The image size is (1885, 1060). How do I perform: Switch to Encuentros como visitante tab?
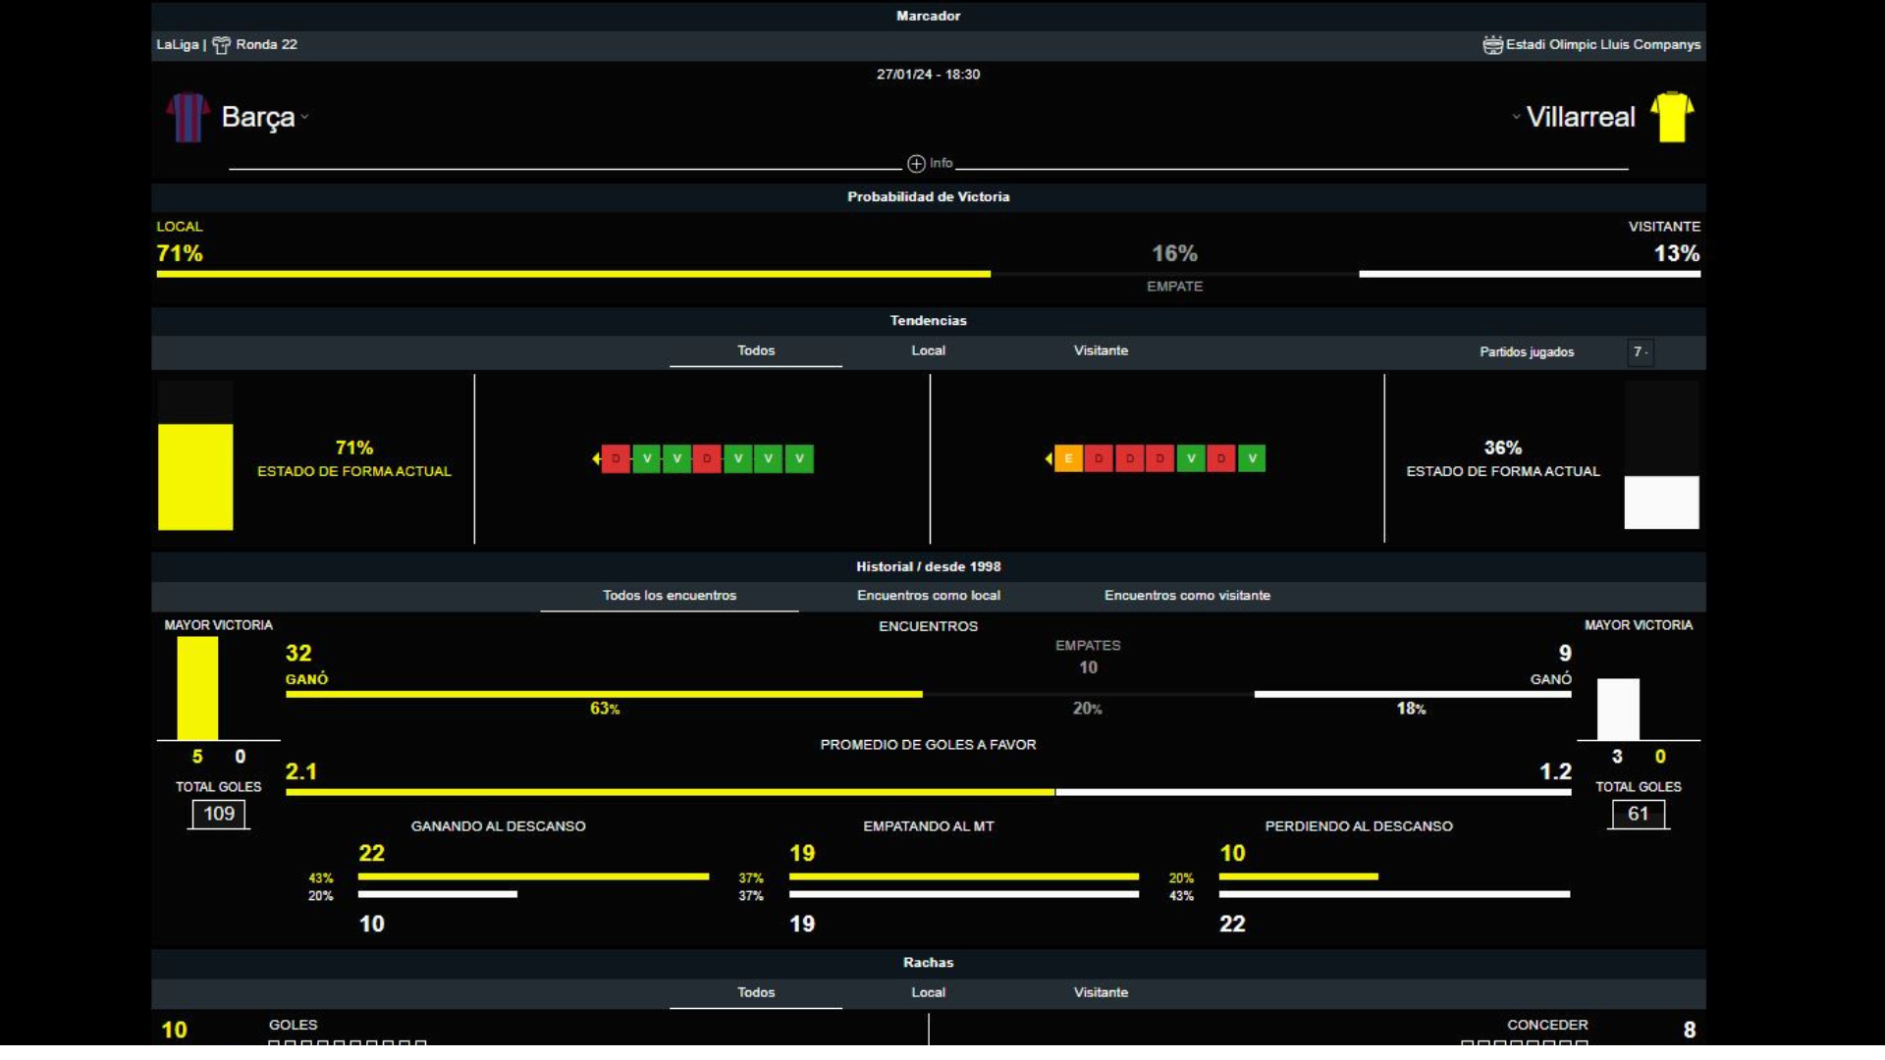(x=1187, y=596)
